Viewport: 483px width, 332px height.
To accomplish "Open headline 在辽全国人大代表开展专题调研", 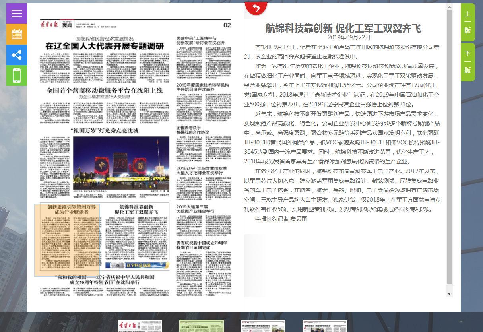I will tap(105, 46).
